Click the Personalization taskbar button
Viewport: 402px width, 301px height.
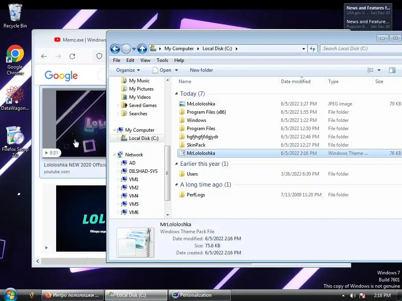coord(200,295)
